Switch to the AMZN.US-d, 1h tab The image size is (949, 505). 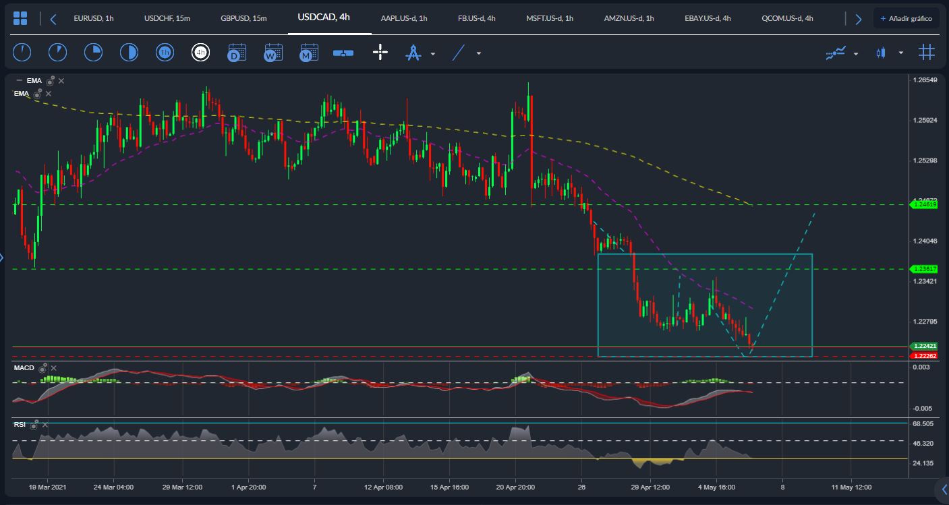pyautogui.click(x=629, y=18)
